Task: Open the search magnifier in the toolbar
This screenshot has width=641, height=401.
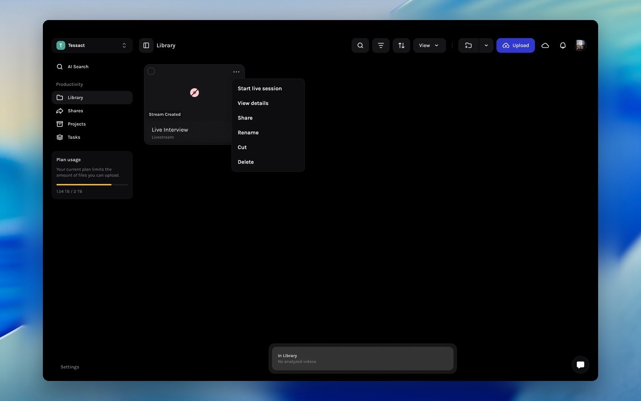Action: click(360, 45)
